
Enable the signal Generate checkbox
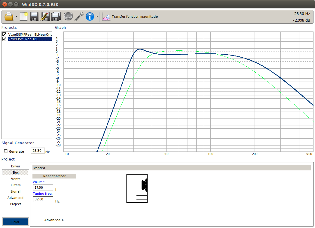tap(6, 151)
